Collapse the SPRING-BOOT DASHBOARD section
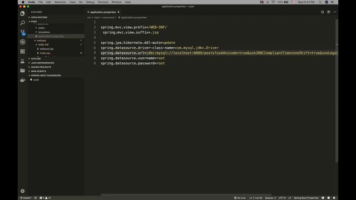 (56, 76)
